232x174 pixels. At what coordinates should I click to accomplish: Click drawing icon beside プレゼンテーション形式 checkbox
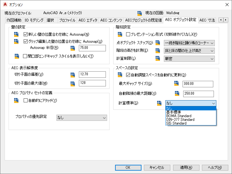pos(120,34)
